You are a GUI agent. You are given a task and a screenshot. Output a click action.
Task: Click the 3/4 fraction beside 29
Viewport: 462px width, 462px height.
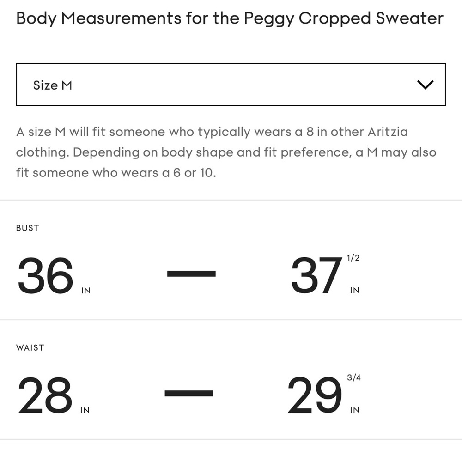click(x=354, y=378)
